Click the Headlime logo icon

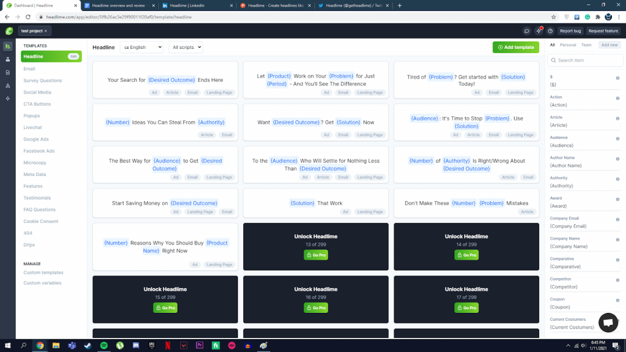point(9,31)
